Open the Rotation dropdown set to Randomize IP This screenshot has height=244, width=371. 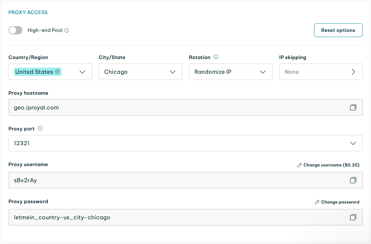click(x=231, y=72)
